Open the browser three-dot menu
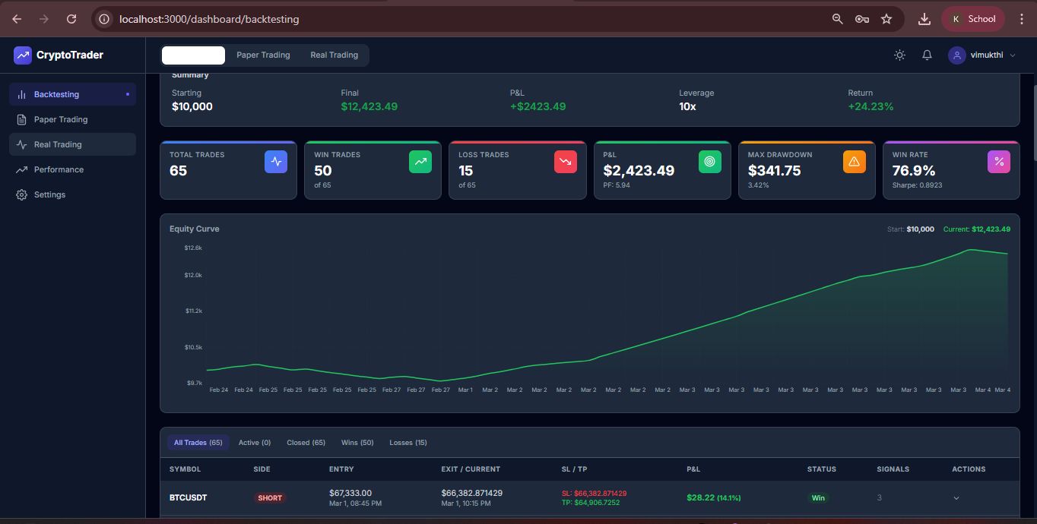This screenshot has width=1037, height=524. coord(1022,19)
